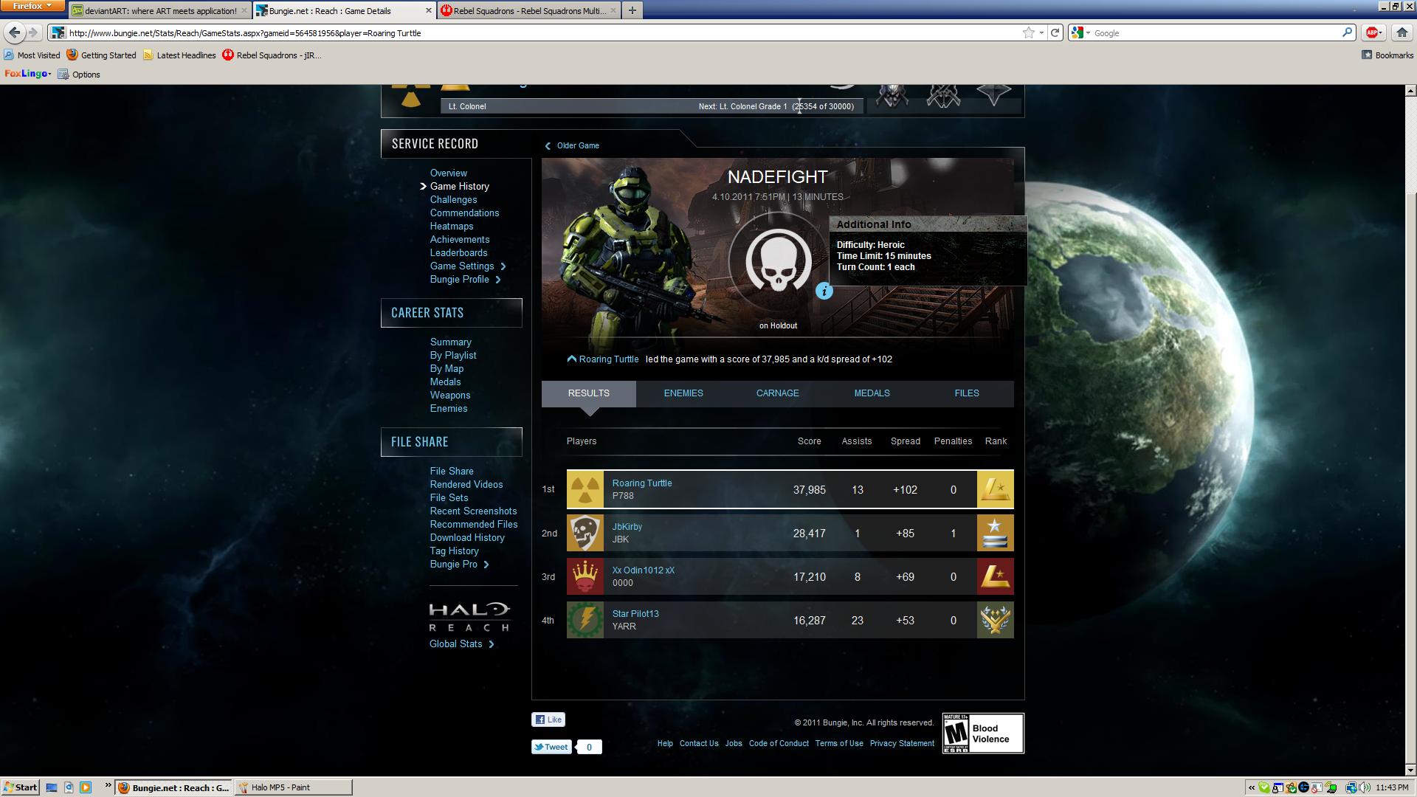The width and height of the screenshot is (1417, 797).
Task: Switch to the MEDALS tab
Action: tap(872, 393)
